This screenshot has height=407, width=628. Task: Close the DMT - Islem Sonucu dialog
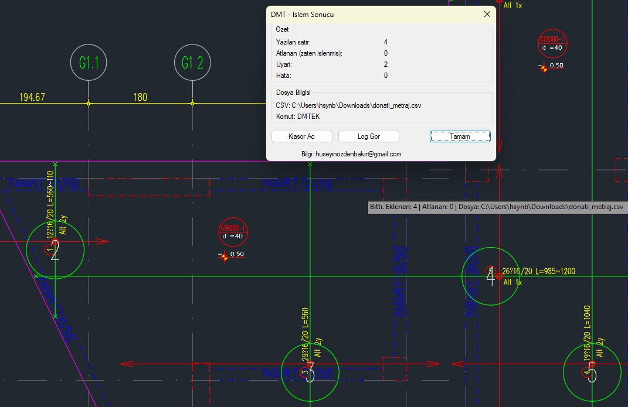[x=487, y=14]
